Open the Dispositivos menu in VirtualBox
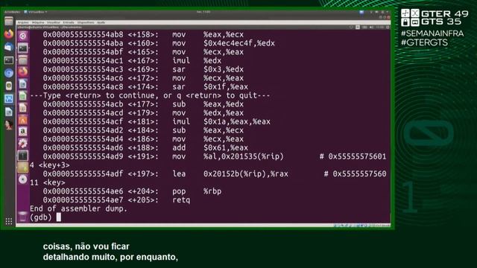This screenshot has width=477, height=268. (x=86, y=22)
